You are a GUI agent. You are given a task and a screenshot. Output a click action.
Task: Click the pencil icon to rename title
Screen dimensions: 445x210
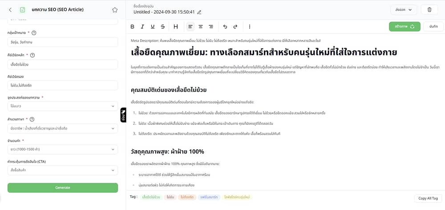point(199,12)
